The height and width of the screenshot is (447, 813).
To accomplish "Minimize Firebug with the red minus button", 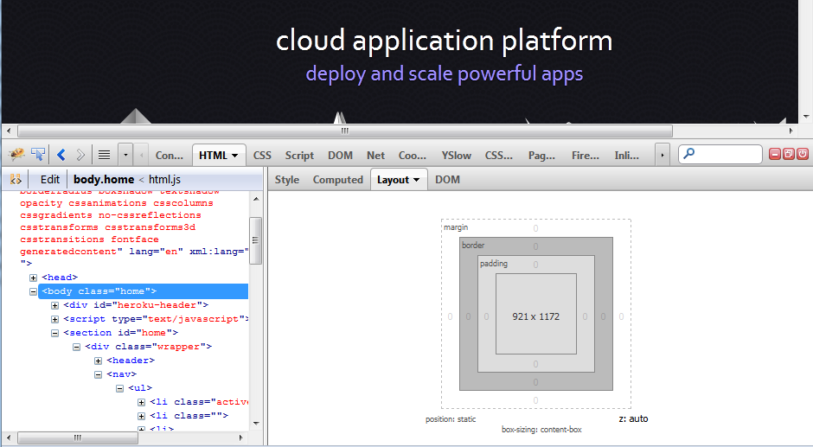I will coord(775,154).
